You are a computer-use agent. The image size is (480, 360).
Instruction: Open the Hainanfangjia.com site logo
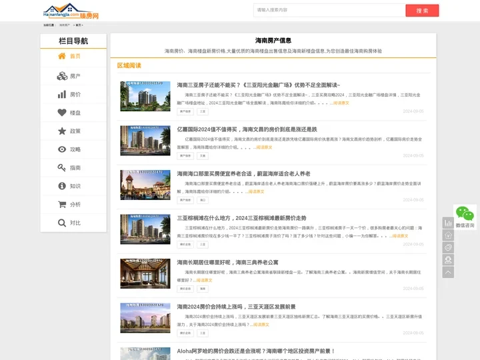click(x=71, y=11)
